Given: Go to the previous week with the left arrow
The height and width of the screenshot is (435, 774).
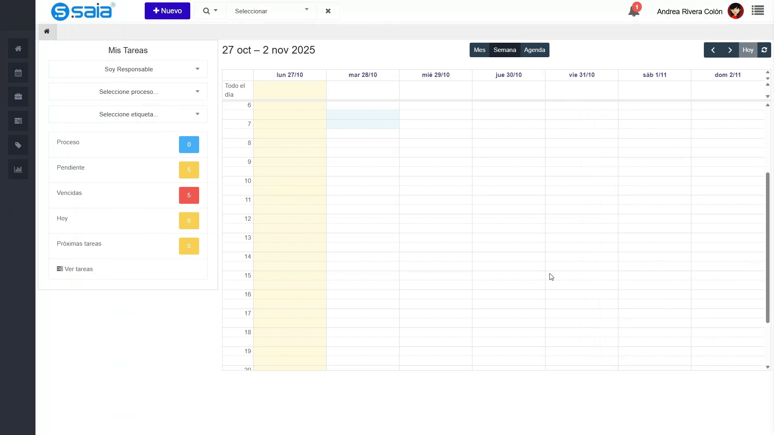Looking at the screenshot, I should pyautogui.click(x=713, y=50).
